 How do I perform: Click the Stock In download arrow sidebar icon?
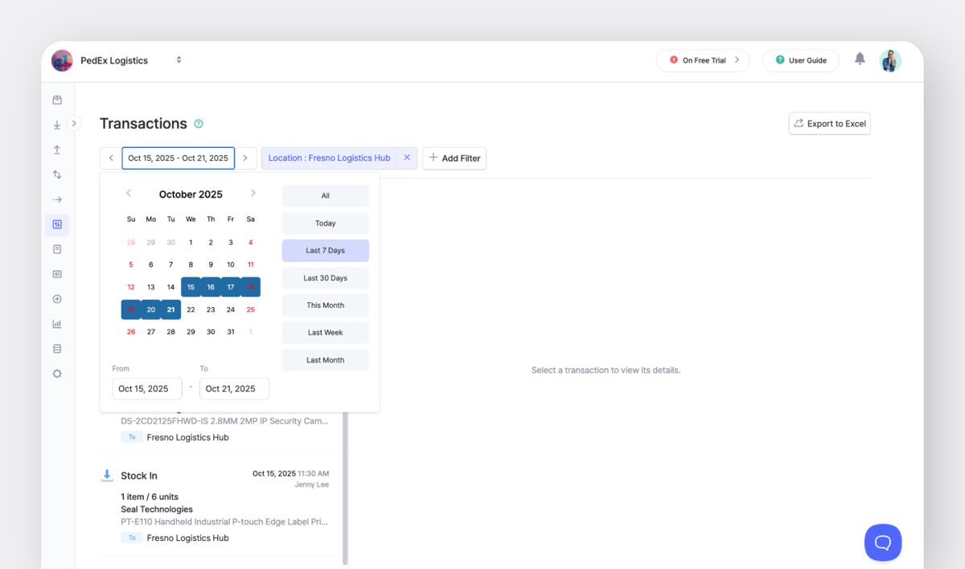coord(57,125)
